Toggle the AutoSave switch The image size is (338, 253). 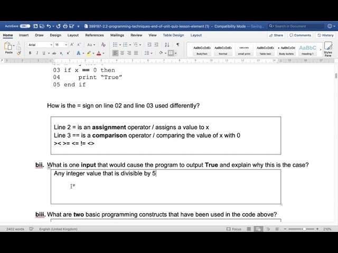[x=25, y=26]
